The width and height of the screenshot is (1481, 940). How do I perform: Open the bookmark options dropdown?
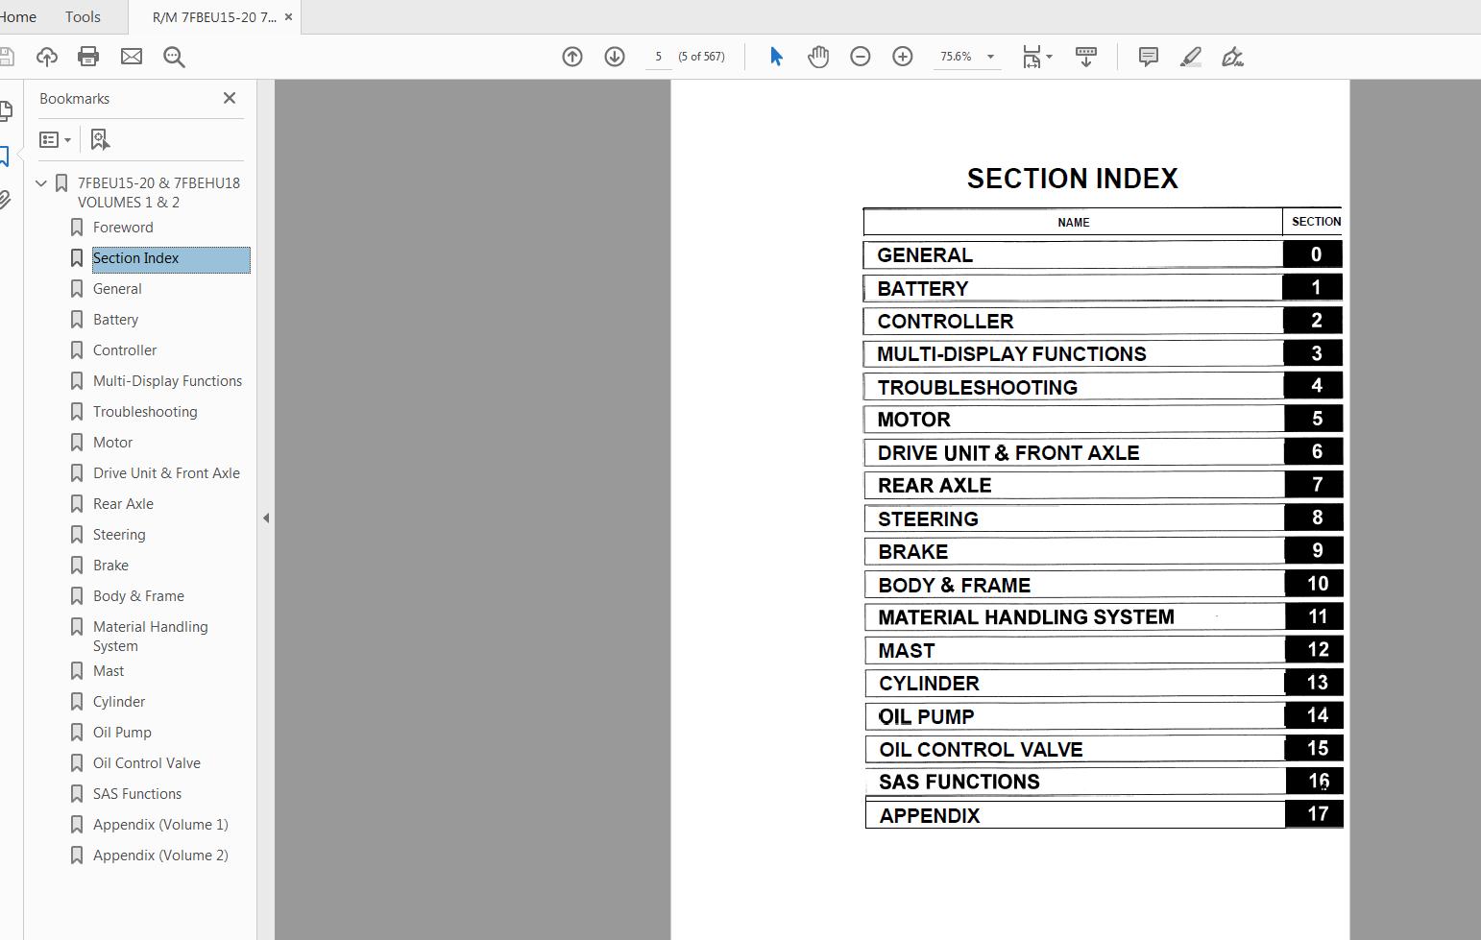tap(55, 139)
